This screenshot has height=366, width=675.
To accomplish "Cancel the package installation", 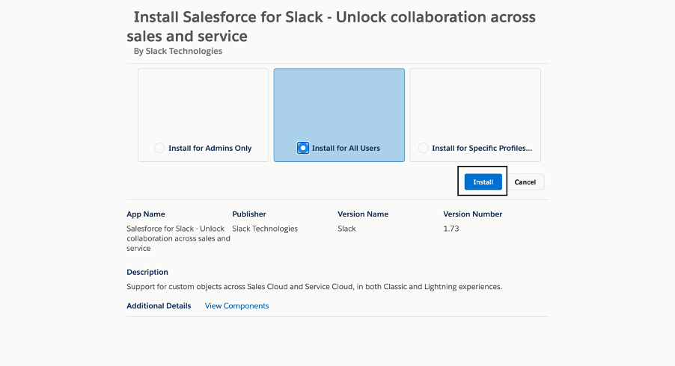I will pos(525,182).
